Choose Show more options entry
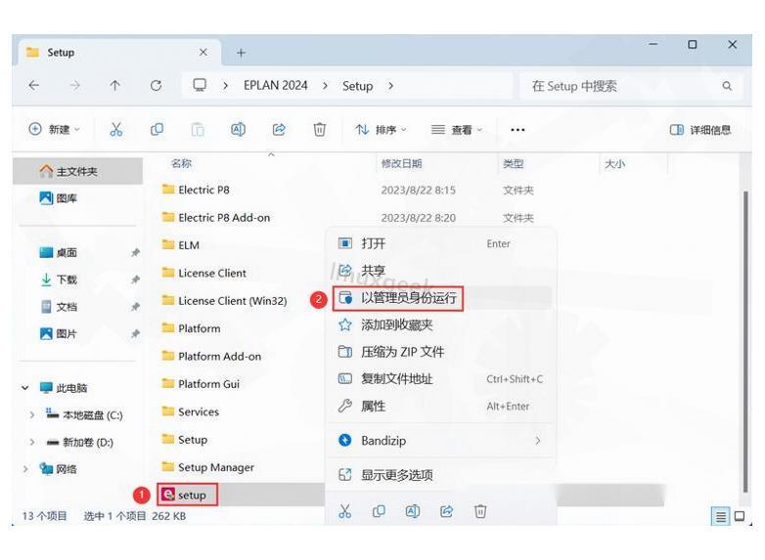This screenshot has height=560, width=765. point(396,475)
